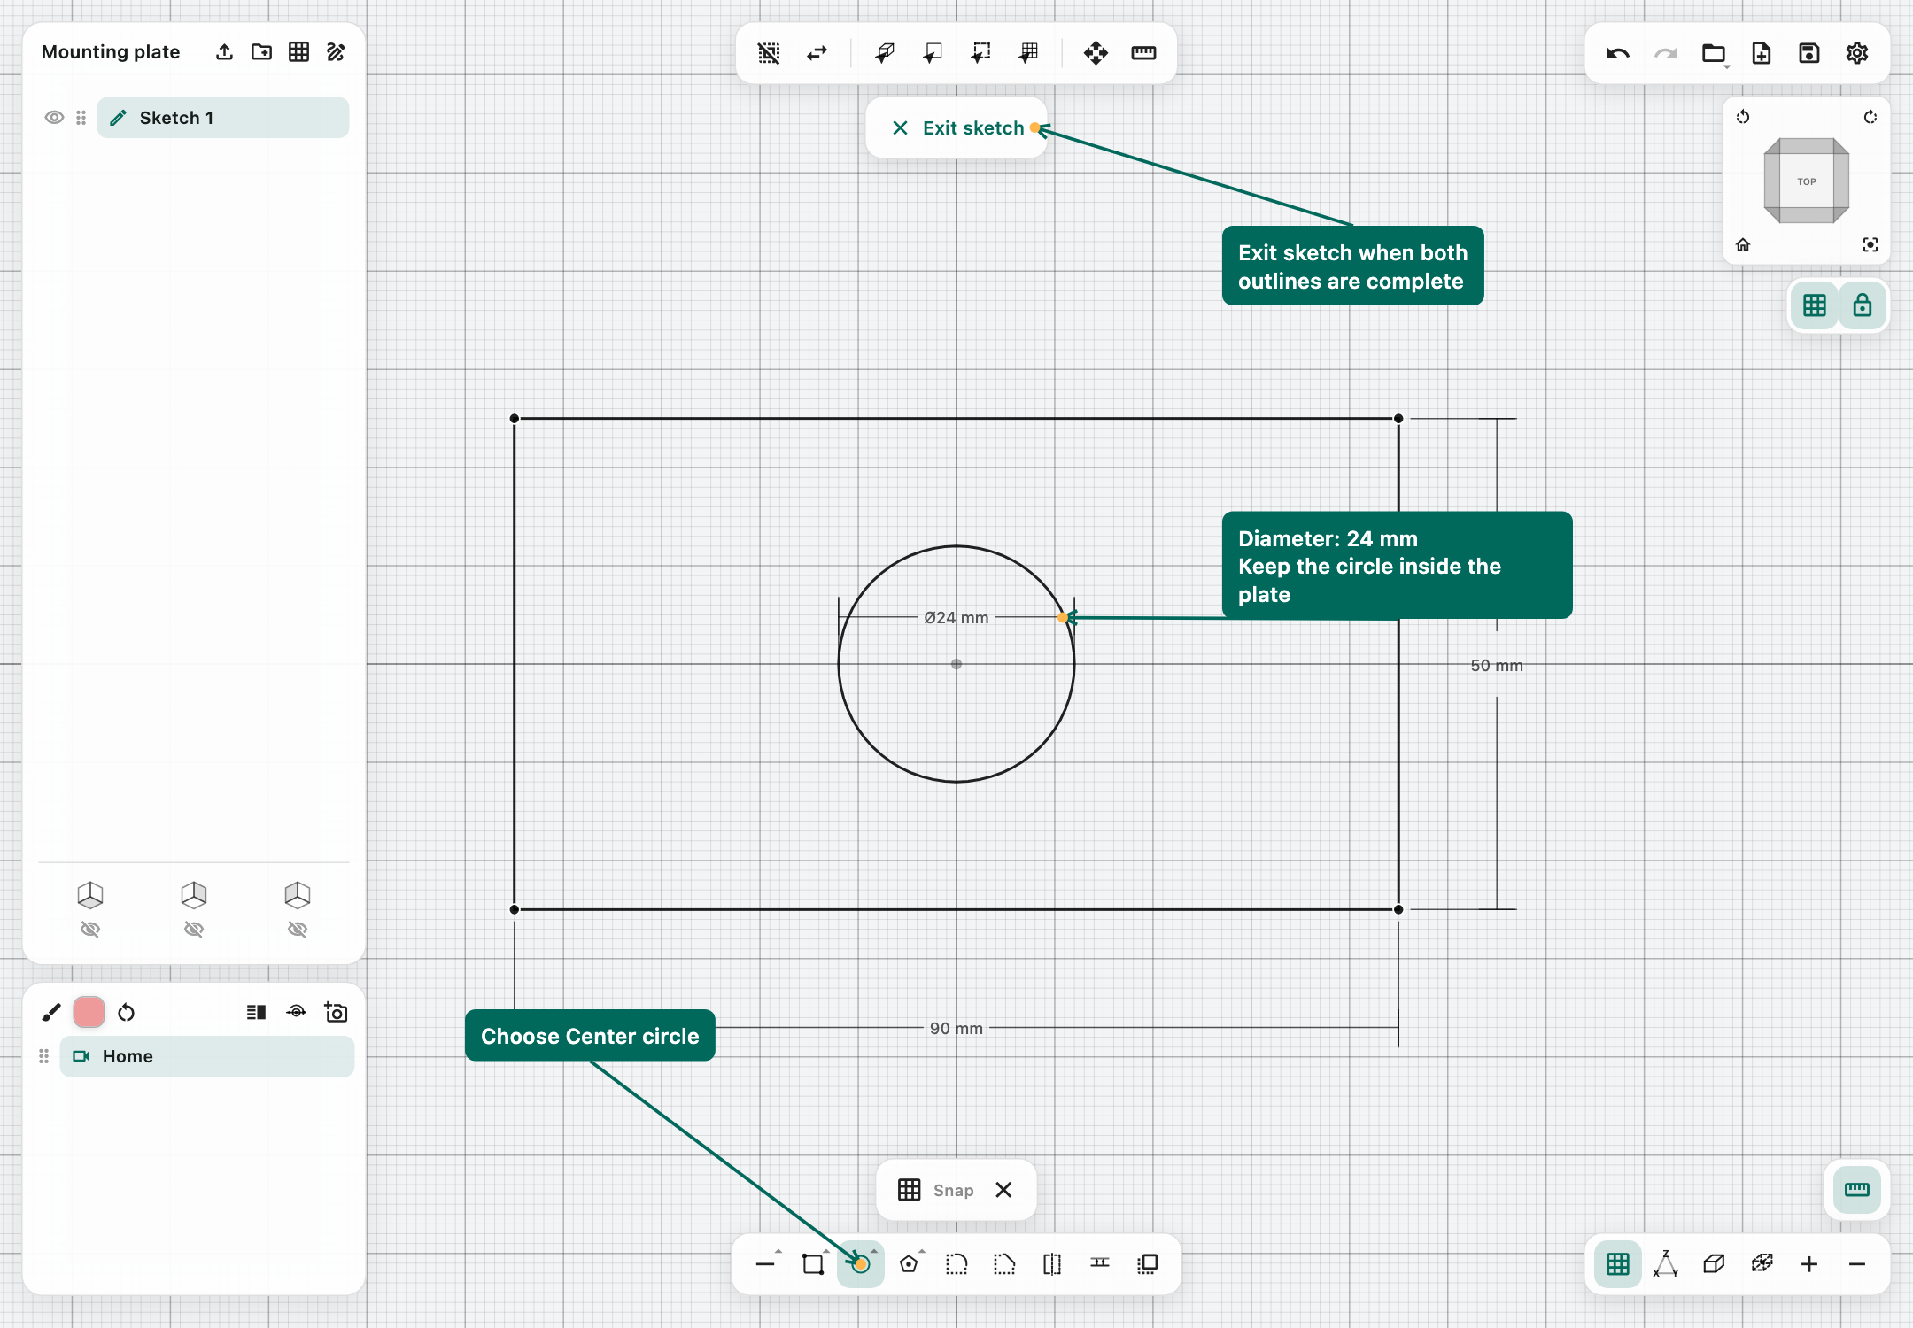
Task: Click the Snap grid button
Action: coord(909,1190)
